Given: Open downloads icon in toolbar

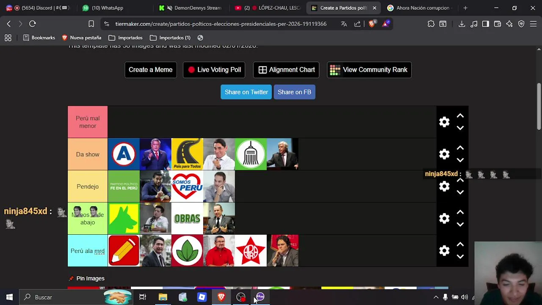Looking at the screenshot, I should 462,24.
